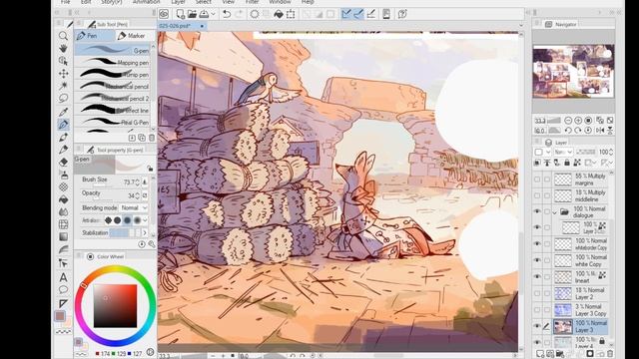Click the hue ring of the color wheel
The width and height of the screenshot is (639, 359).
pos(116,270)
